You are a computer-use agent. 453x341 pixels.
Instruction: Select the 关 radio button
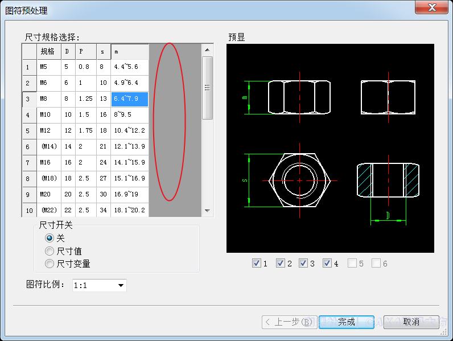tap(50, 238)
